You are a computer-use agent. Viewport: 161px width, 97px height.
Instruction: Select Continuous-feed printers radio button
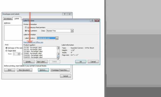26,28
